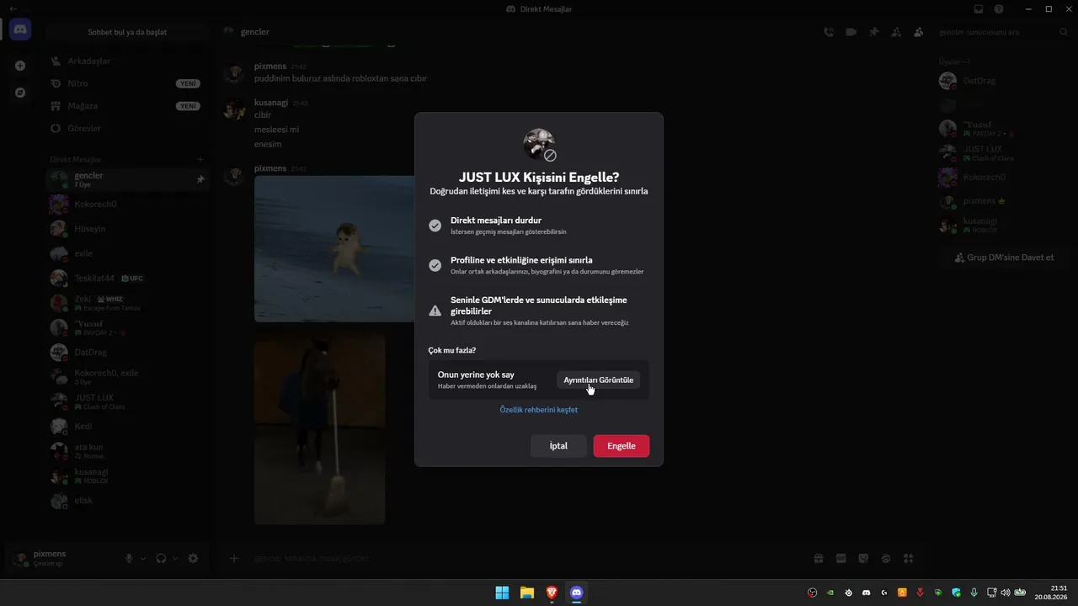Click the Ayrıntıları Görüntüle button

point(598,380)
